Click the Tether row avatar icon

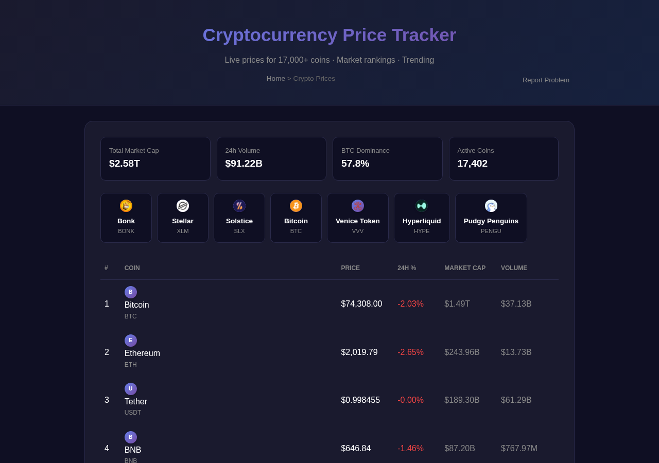(x=131, y=389)
